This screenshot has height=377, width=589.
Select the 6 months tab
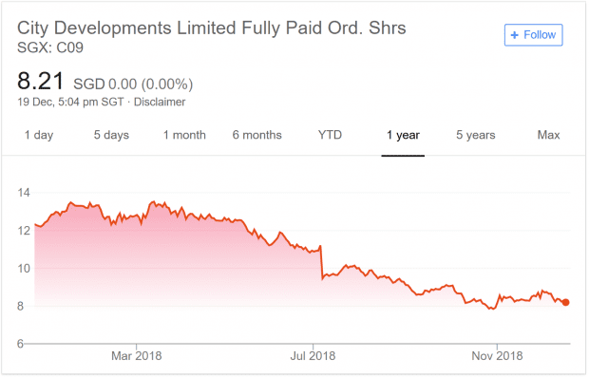[x=256, y=135]
